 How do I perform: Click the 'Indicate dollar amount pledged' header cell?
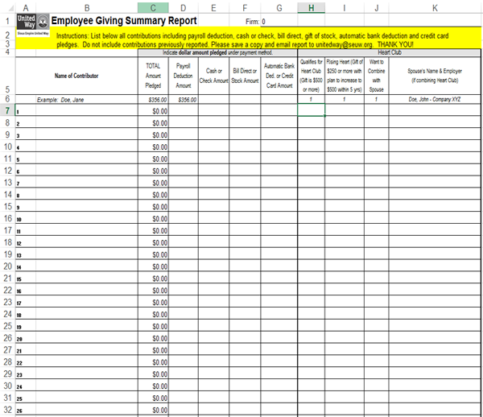(x=217, y=52)
